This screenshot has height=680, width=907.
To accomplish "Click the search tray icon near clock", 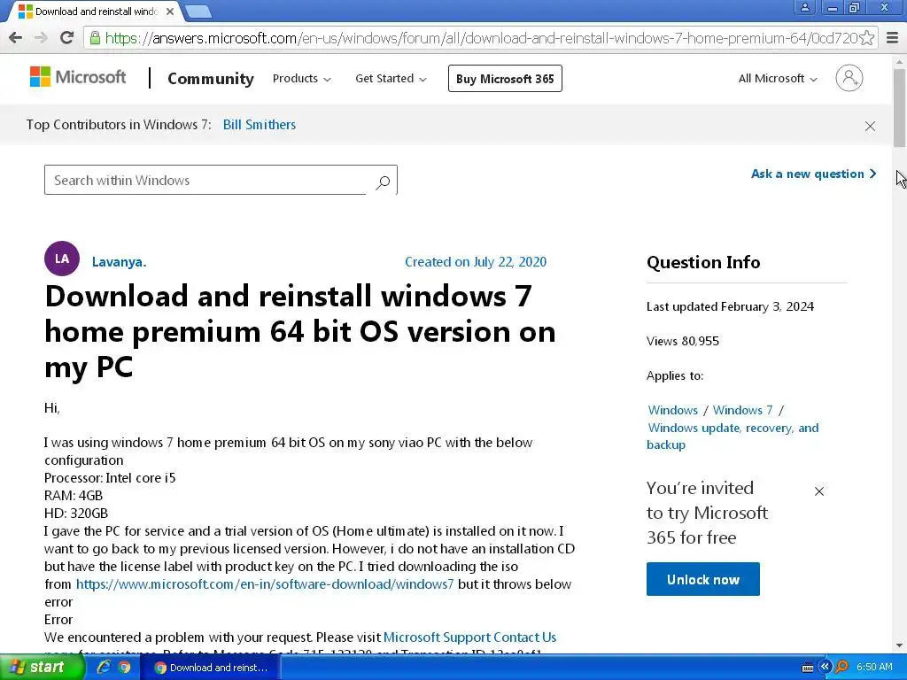I will click(x=841, y=667).
